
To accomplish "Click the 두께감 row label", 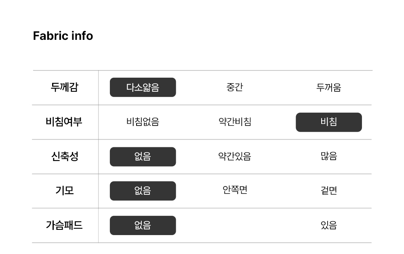I will [x=64, y=87].
